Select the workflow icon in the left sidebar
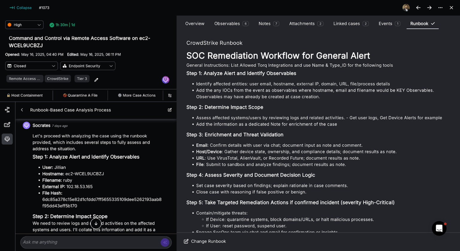This screenshot has width=460, height=251. coord(7,110)
